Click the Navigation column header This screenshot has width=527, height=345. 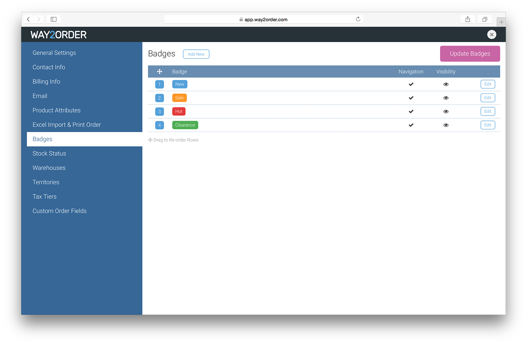coord(411,71)
